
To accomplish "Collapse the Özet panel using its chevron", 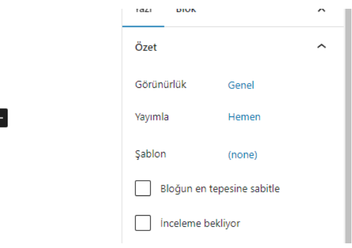I will [321, 47].
